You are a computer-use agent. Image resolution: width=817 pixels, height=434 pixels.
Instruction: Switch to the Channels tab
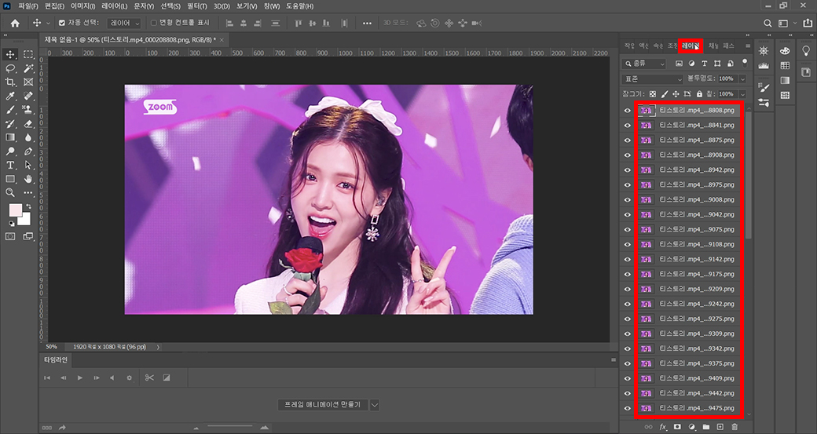click(x=713, y=46)
